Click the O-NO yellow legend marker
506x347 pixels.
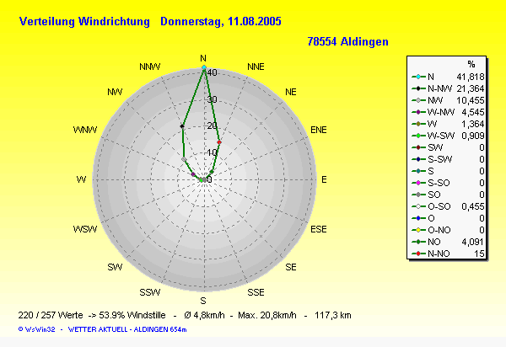click(x=419, y=230)
